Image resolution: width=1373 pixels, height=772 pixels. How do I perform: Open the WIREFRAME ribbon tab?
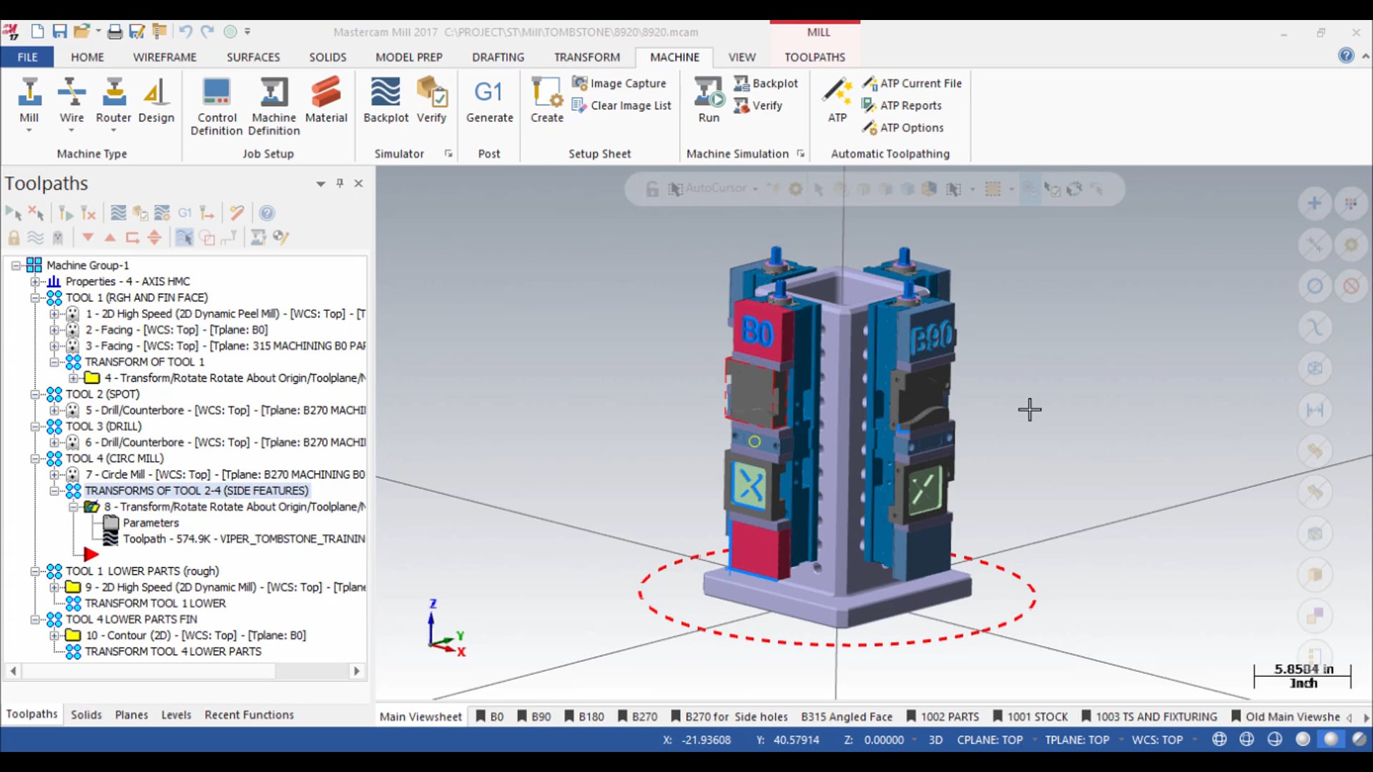pyautogui.click(x=164, y=57)
